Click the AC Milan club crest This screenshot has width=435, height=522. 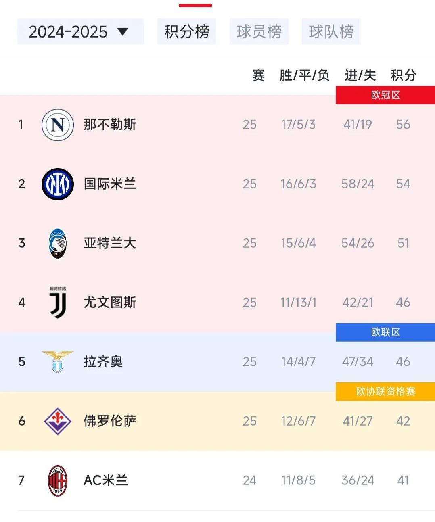tap(58, 480)
